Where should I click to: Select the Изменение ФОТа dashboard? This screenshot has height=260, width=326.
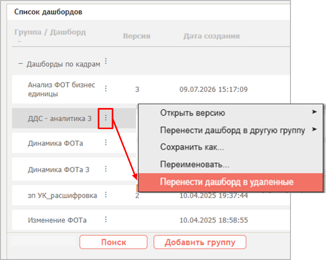tap(57, 220)
